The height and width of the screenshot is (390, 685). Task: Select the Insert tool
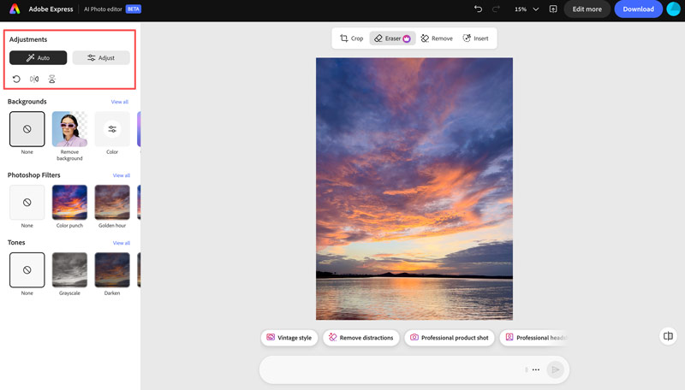coord(475,38)
